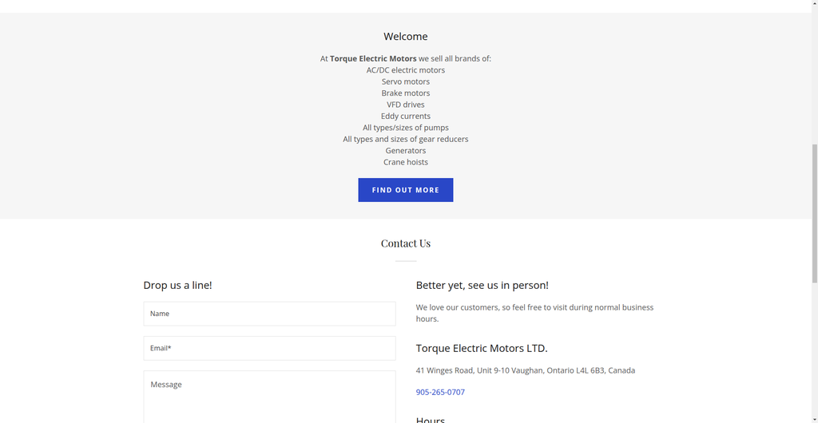Focus the Name input field
This screenshot has height=423, width=818.
pyautogui.click(x=270, y=314)
